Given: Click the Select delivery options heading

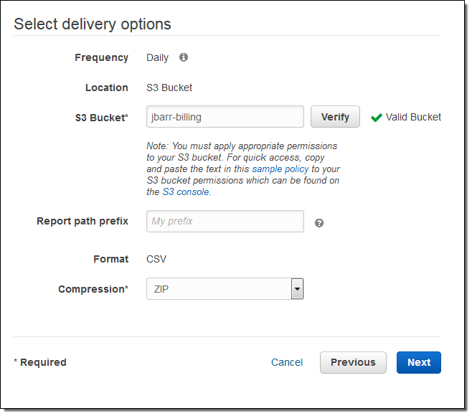Looking at the screenshot, I should [x=93, y=24].
